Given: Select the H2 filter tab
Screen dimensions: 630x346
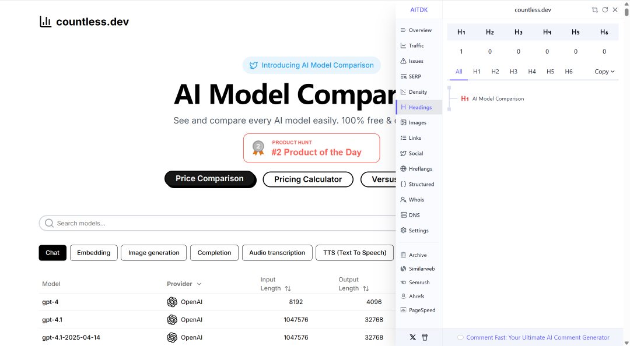Looking at the screenshot, I should click(x=495, y=72).
